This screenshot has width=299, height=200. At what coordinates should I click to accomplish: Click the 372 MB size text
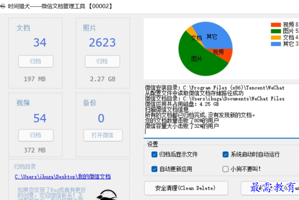coord(35,150)
